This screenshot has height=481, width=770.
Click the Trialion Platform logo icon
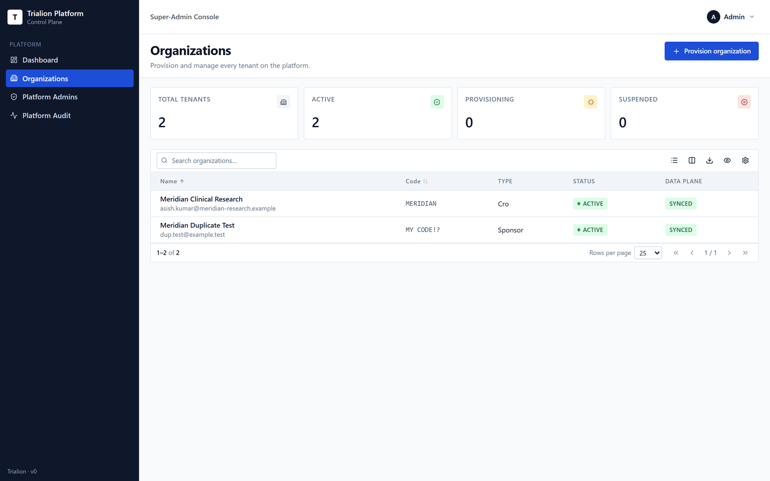(15, 17)
